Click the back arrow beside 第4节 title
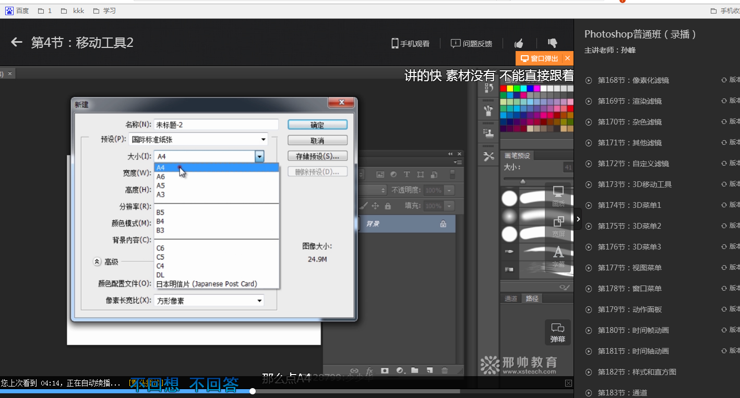The height and width of the screenshot is (398, 740). click(x=17, y=42)
